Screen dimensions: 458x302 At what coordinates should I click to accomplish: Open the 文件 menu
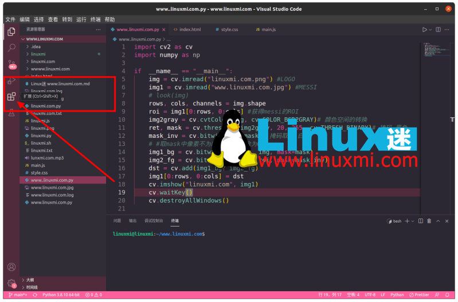click(x=10, y=19)
